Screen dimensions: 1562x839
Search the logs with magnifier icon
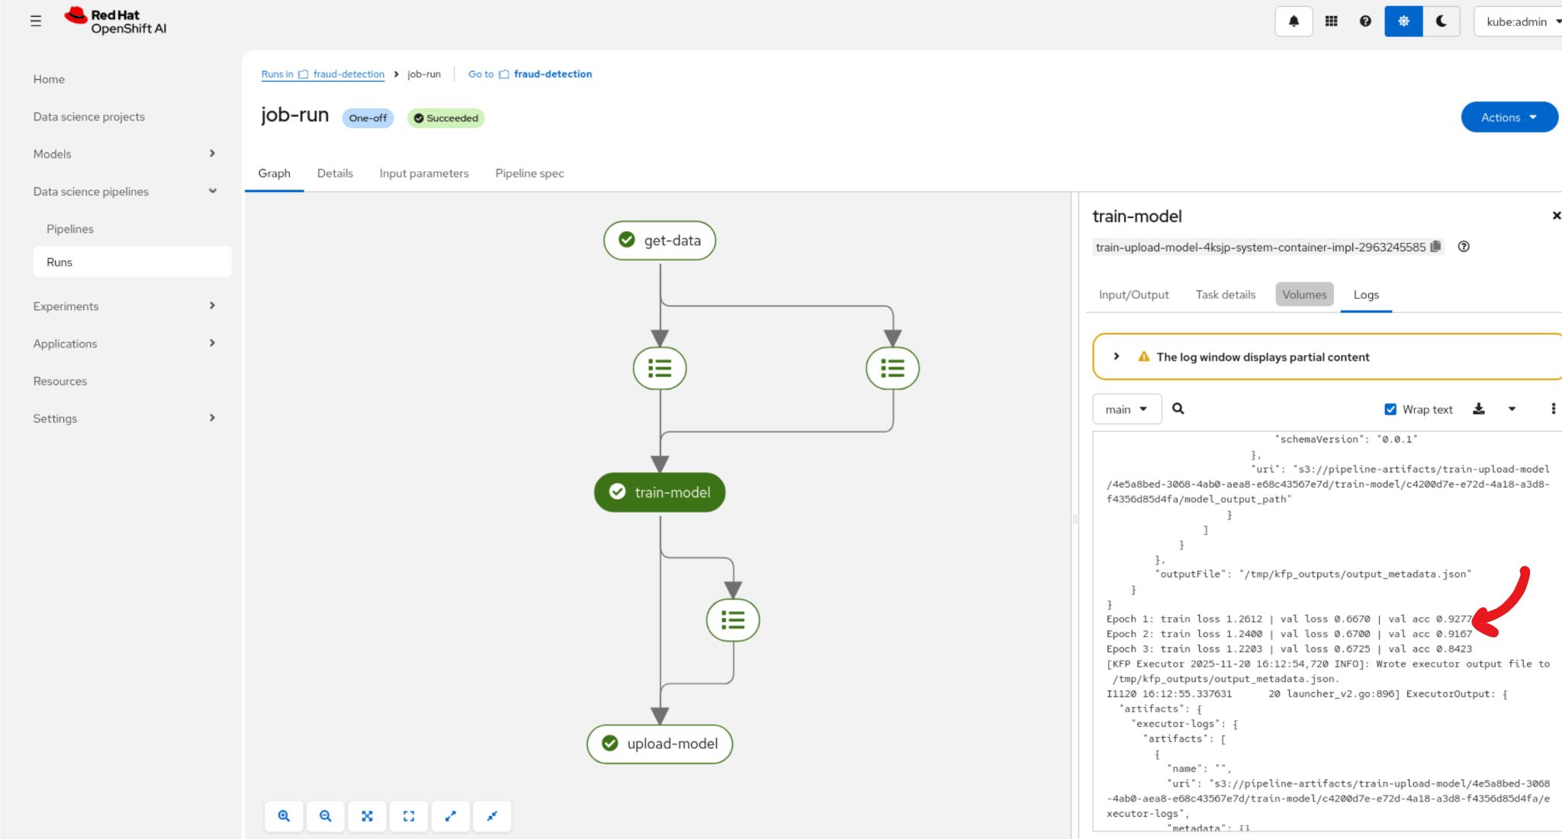[1178, 408]
